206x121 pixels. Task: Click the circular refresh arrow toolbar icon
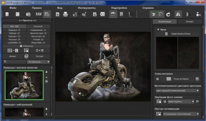coord(169,14)
